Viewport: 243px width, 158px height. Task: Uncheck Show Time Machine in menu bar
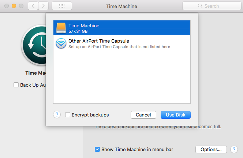tap(97, 149)
